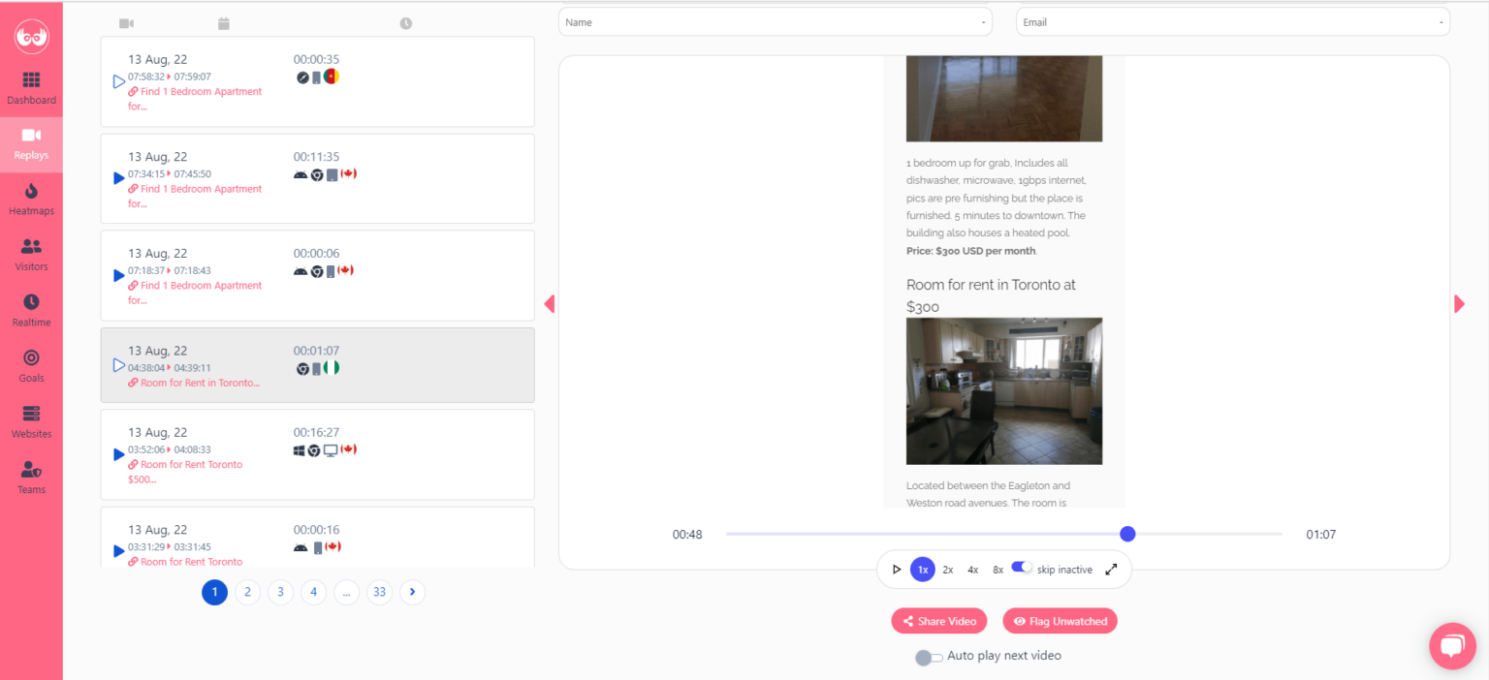1489x680 pixels.
Task: Open the Name dropdown filter
Action: pyautogui.click(x=775, y=22)
